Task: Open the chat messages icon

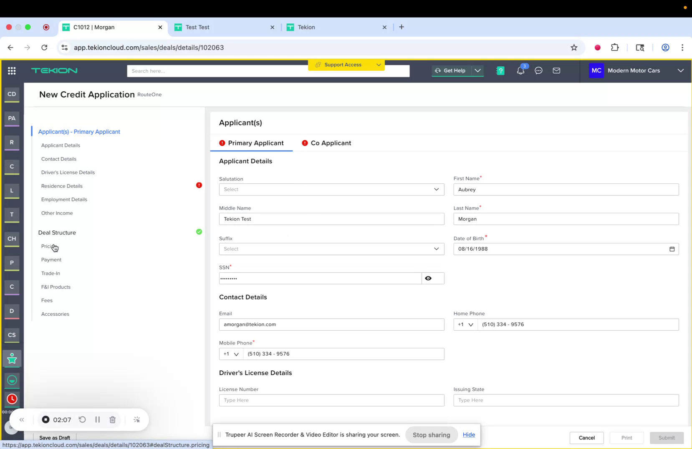Action: 538,71
